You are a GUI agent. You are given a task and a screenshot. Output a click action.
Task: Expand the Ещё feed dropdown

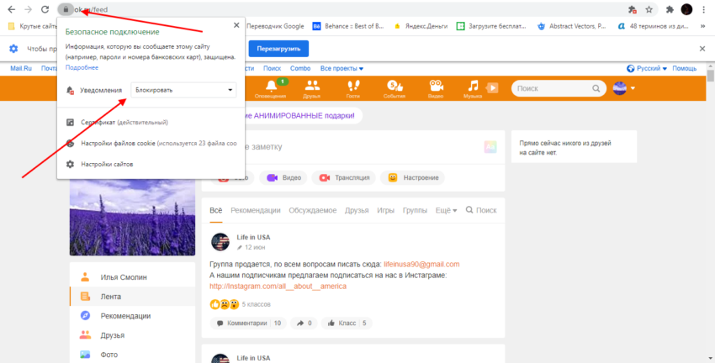point(446,210)
